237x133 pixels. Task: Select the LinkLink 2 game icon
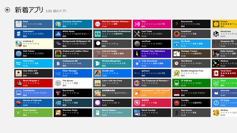(19, 44)
